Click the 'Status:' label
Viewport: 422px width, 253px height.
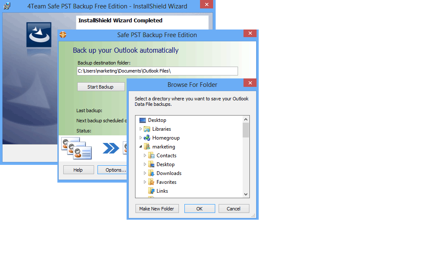[x=84, y=131]
